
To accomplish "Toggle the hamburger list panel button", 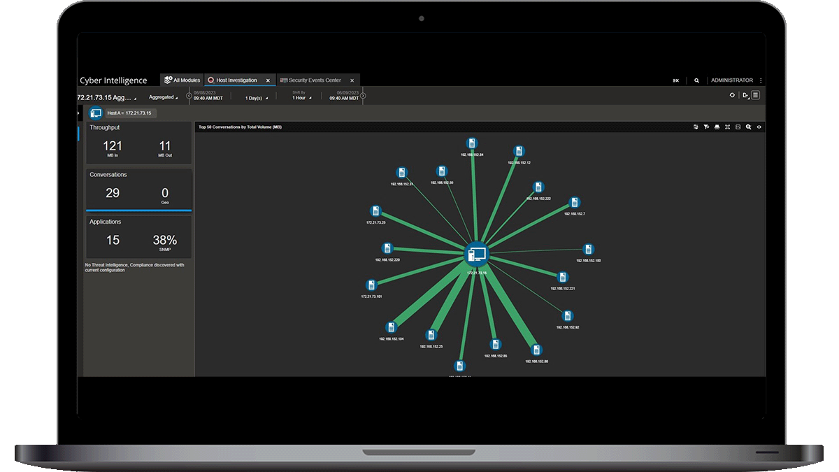I will 755,95.
